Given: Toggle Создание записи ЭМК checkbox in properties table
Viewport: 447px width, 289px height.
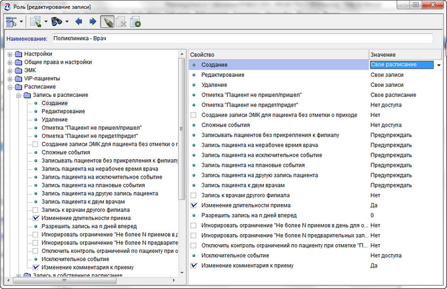Looking at the screenshot, I should tap(194, 115).
